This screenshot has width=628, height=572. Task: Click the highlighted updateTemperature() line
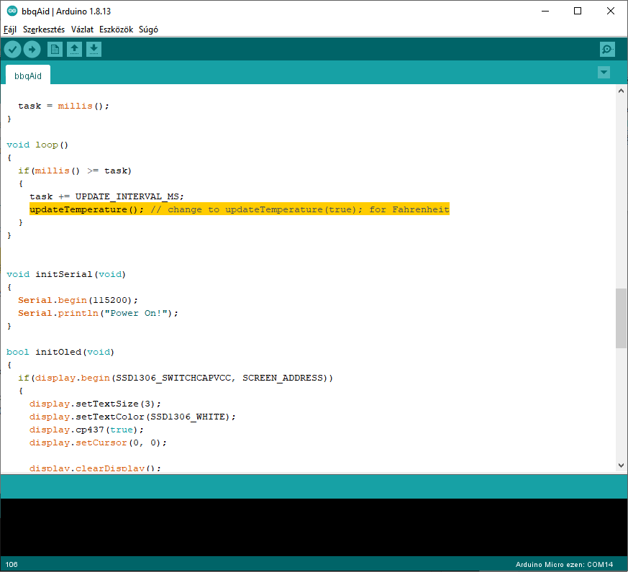(x=239, y=209)
